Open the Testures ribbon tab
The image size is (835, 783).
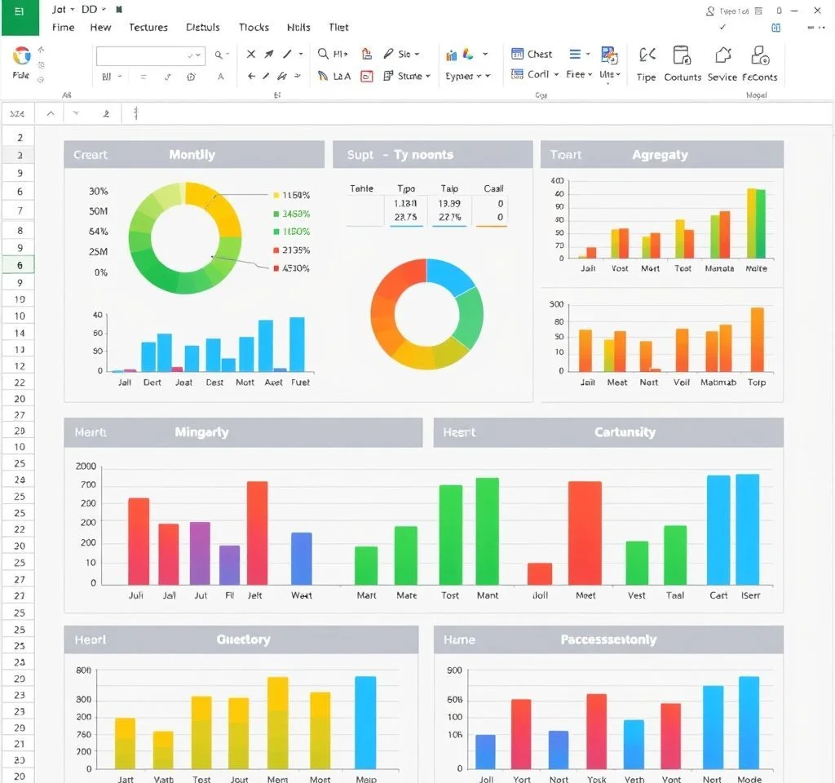click(148, 27)
